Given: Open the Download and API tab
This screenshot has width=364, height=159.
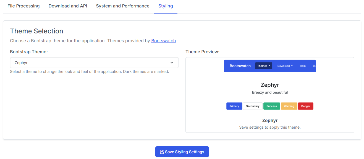Looking at the screenshot, I should tap(68, 6).
